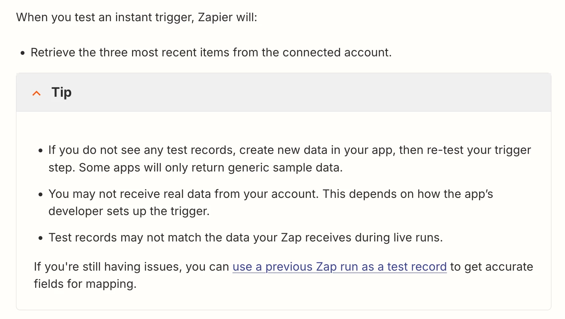Click the text 'fields for mapping.'
This screenshot has width=565, height=319.
85,284
